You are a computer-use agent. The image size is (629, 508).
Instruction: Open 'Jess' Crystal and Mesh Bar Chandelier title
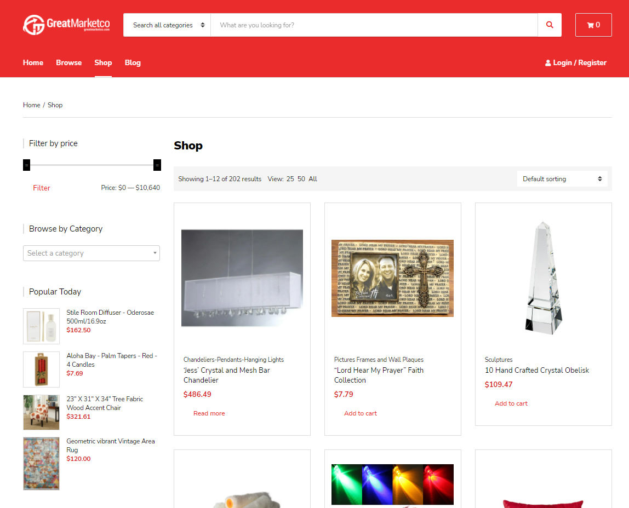click(x=227, y=375)
